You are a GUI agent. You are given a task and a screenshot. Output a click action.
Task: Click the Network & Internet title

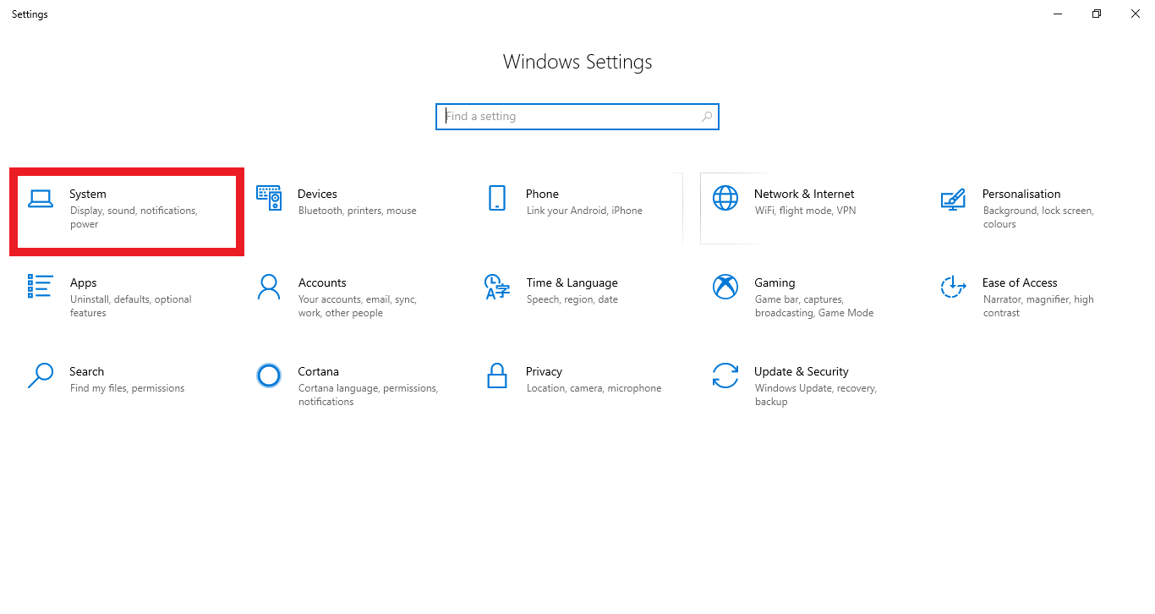(x=804, y=194)
